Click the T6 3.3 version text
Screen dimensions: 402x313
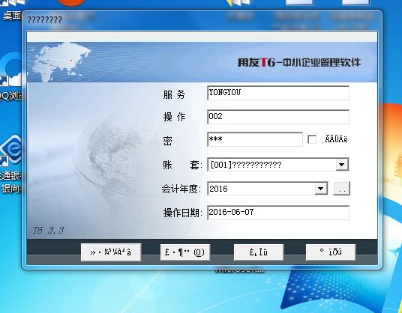[x=49, y=231]
